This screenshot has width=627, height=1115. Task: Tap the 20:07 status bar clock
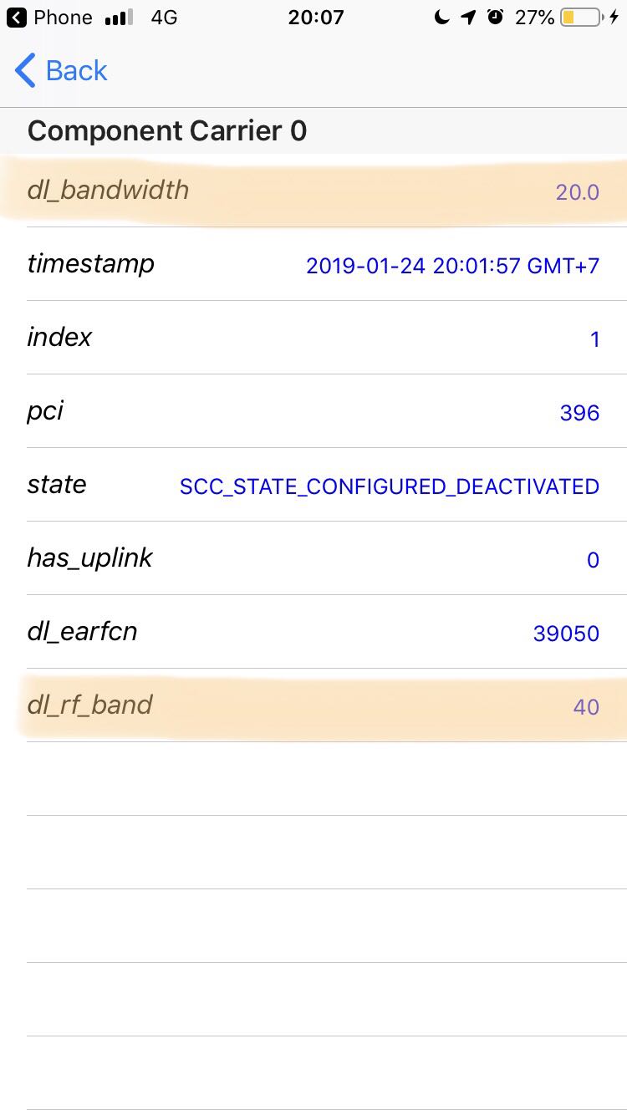(316, 17)
